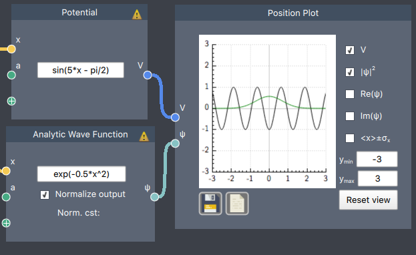Enable the Im(ψ) checkbox

click(x=350, y=116)
